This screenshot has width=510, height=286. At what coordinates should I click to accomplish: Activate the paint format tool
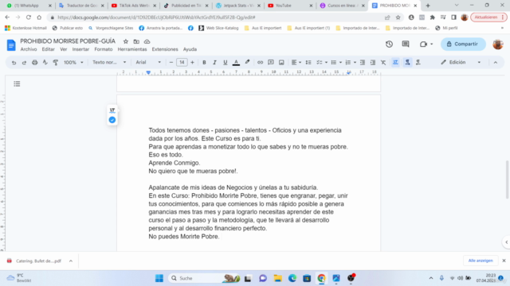point(55,62)
